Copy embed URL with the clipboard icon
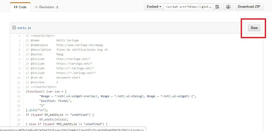 [x=217, y=7]
